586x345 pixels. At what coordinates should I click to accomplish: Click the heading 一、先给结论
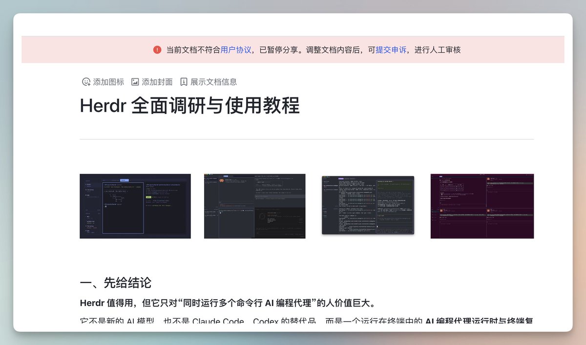(x=115, y=283)
